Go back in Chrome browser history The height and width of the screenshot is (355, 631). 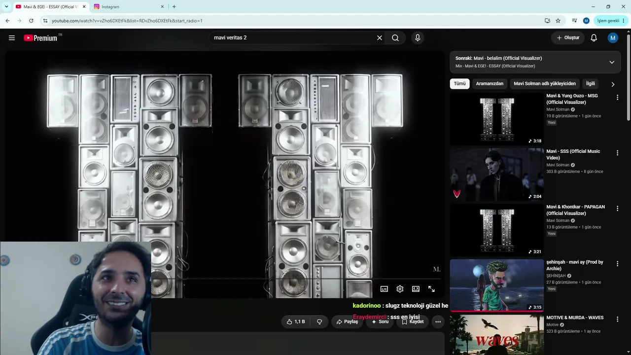coord(7,21)
